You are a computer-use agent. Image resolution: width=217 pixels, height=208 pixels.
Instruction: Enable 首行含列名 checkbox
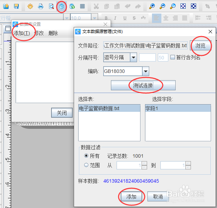172,57
